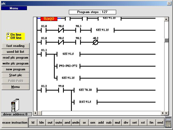Insert a rst instruction

pos(143,123)
